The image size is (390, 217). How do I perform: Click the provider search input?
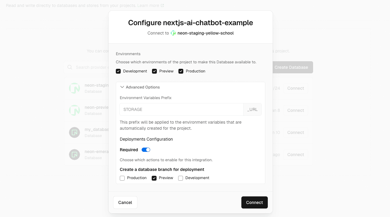tap(91, 67)
